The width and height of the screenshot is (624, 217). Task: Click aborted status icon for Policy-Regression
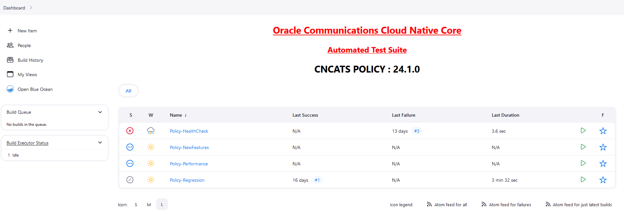[130, 180]
